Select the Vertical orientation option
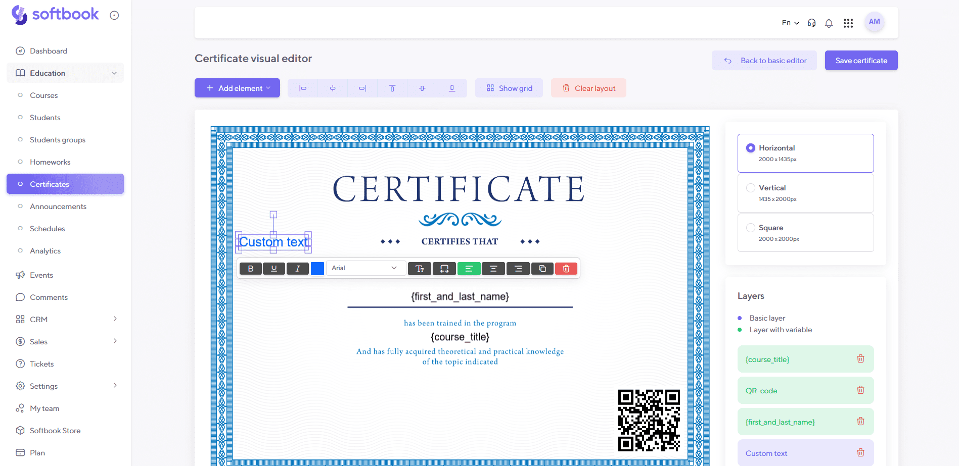959x466 pixels. click(x=806, y=193)
